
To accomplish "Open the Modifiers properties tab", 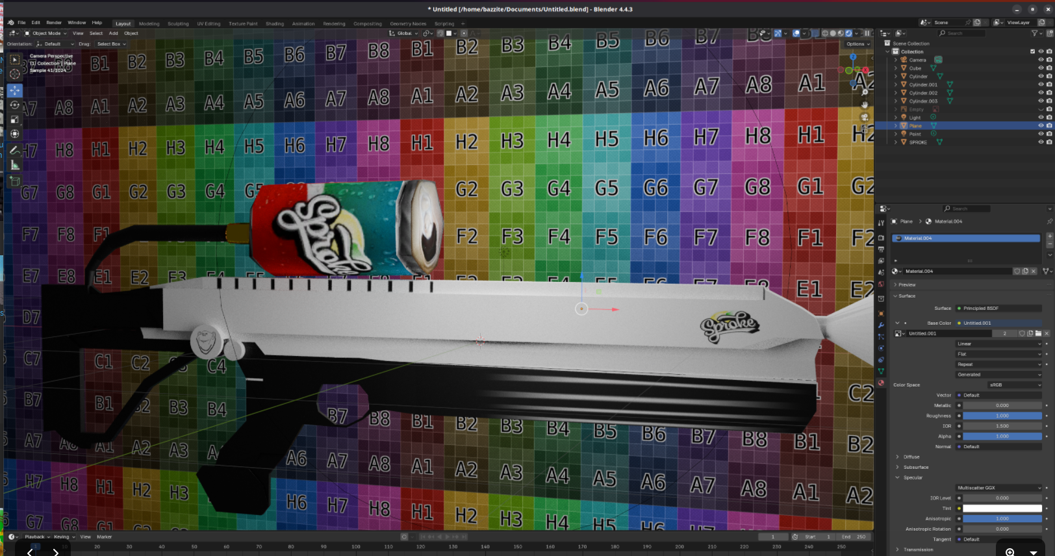I will [x=881, y=325].
